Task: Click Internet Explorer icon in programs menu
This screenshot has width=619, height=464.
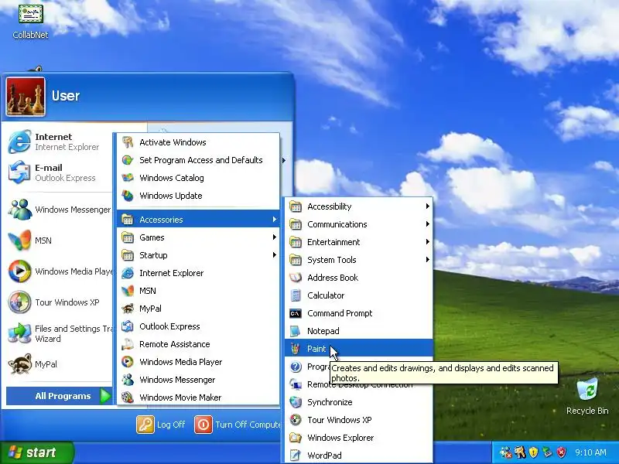Action: 128,273
